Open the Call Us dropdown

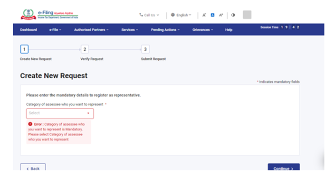point(149,15)
